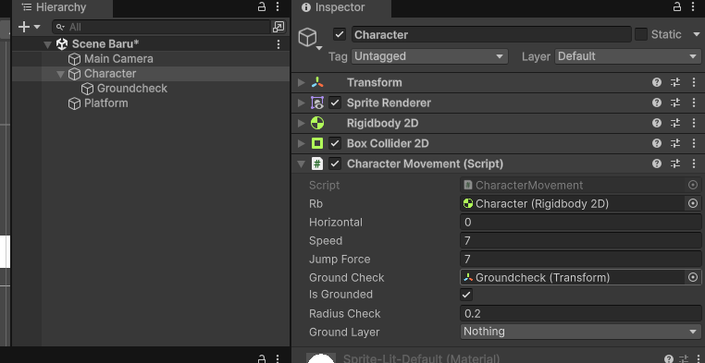The image size is (705, 363).
Task: Open Box Collider 2D more options
Action: pyautogui.click(x=693, y=143)
